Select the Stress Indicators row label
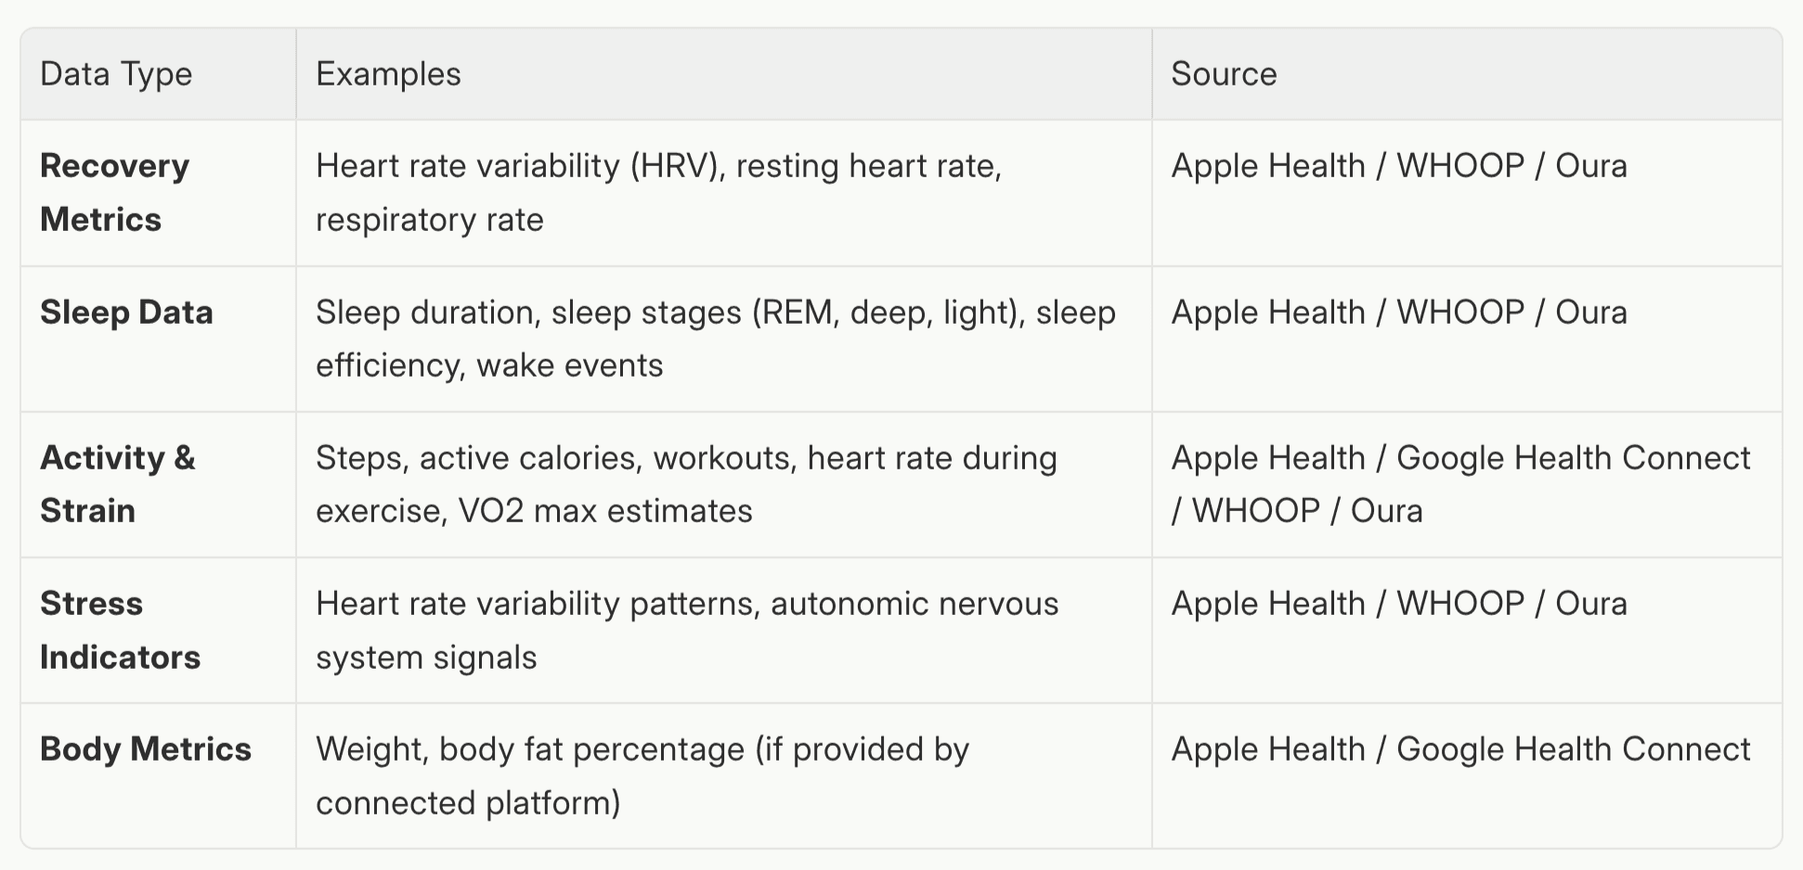 120,630
